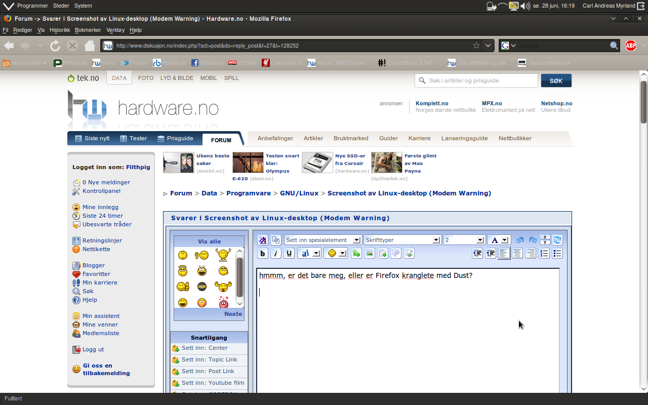This screenshot has width=648, height=405.
Task: Click the insert link icon
Action: (x=356, y=254)
